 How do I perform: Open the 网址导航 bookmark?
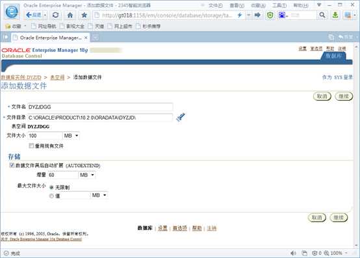point(44,27)
